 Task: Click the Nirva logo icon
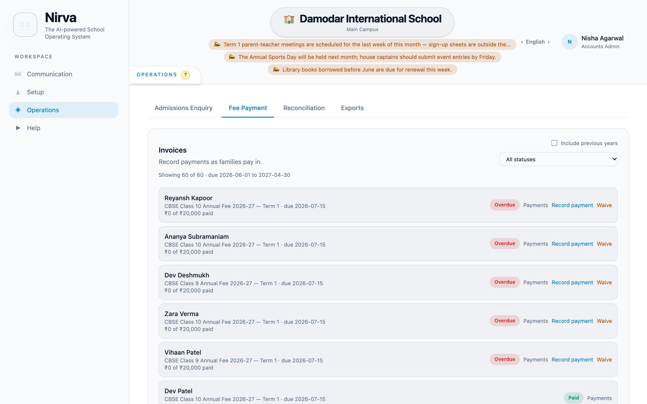(x=25, y=25)
